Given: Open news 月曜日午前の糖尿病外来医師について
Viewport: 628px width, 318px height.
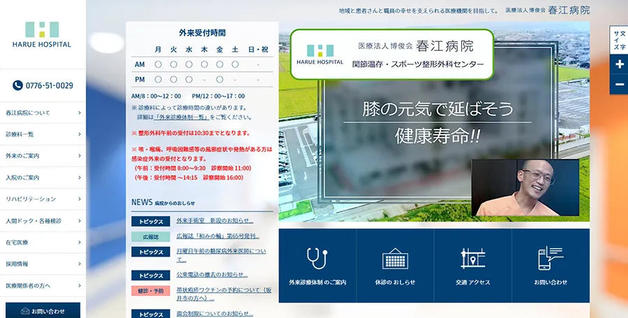Looking at the screenshot, I should (x=221, y=255).
